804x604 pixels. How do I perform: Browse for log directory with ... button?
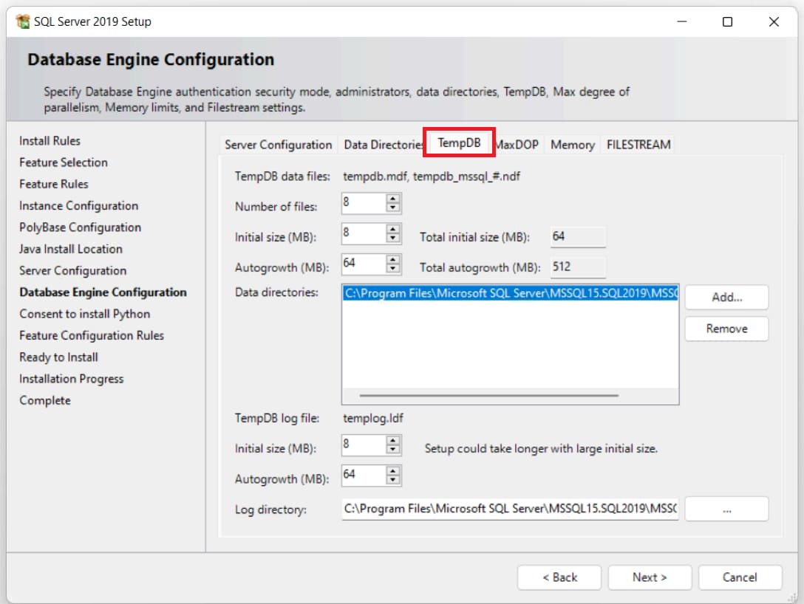726,509
